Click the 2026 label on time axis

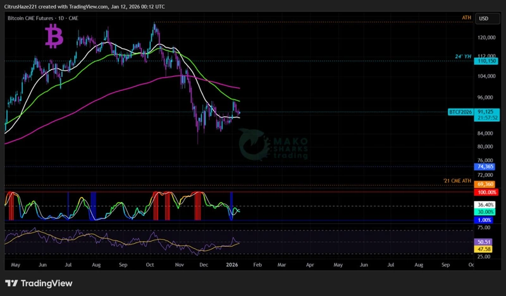pyautogui.click(x=231, y=266)
